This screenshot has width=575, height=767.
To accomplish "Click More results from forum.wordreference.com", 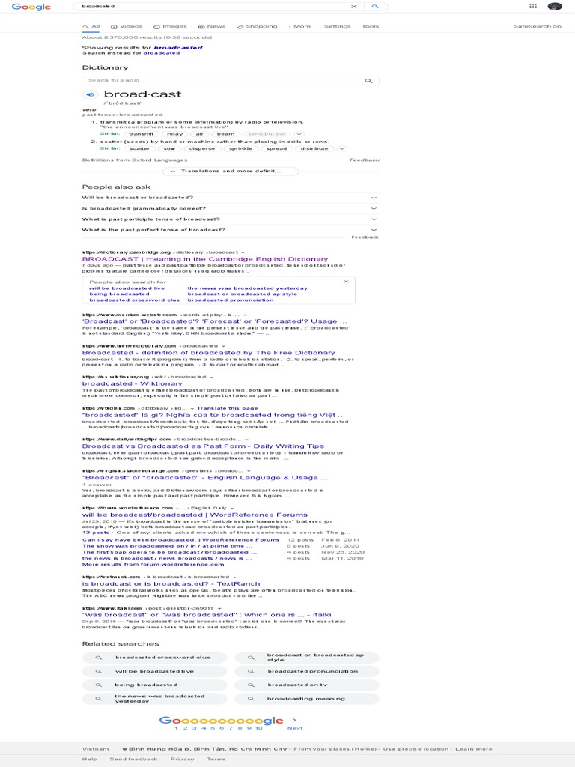I will click(153, 564).
